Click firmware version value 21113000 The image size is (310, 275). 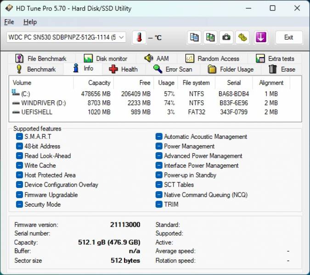point(125,225)
